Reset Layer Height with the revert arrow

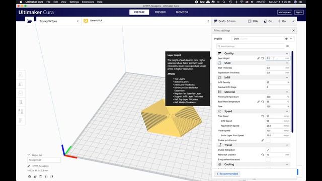click(263, 58)
